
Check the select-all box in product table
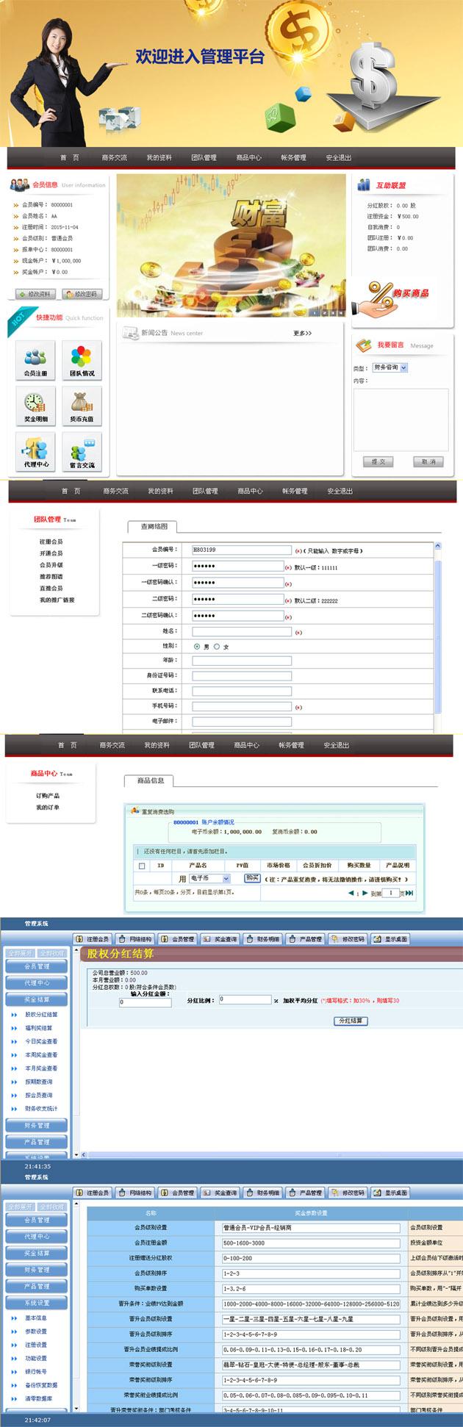(142, 866)
